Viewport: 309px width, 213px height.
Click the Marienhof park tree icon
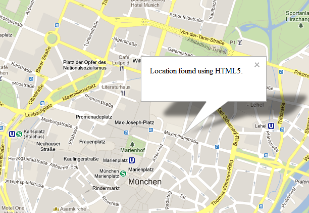click(132, 144)
